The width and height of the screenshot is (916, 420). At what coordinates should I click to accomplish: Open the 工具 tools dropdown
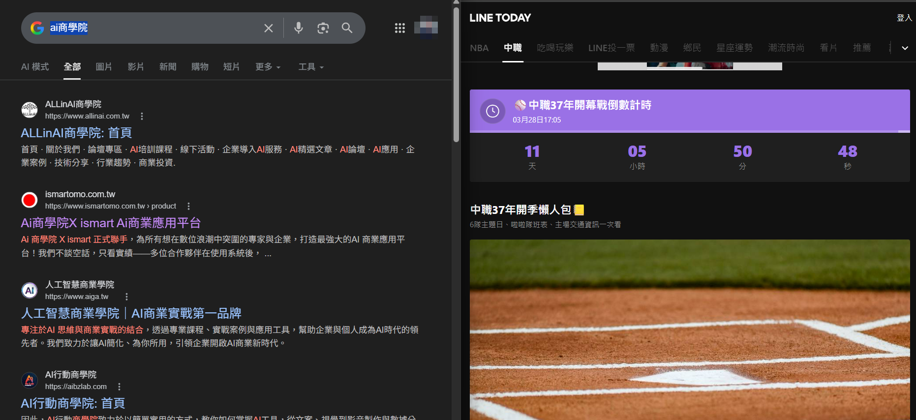click(x=311, y=67)
